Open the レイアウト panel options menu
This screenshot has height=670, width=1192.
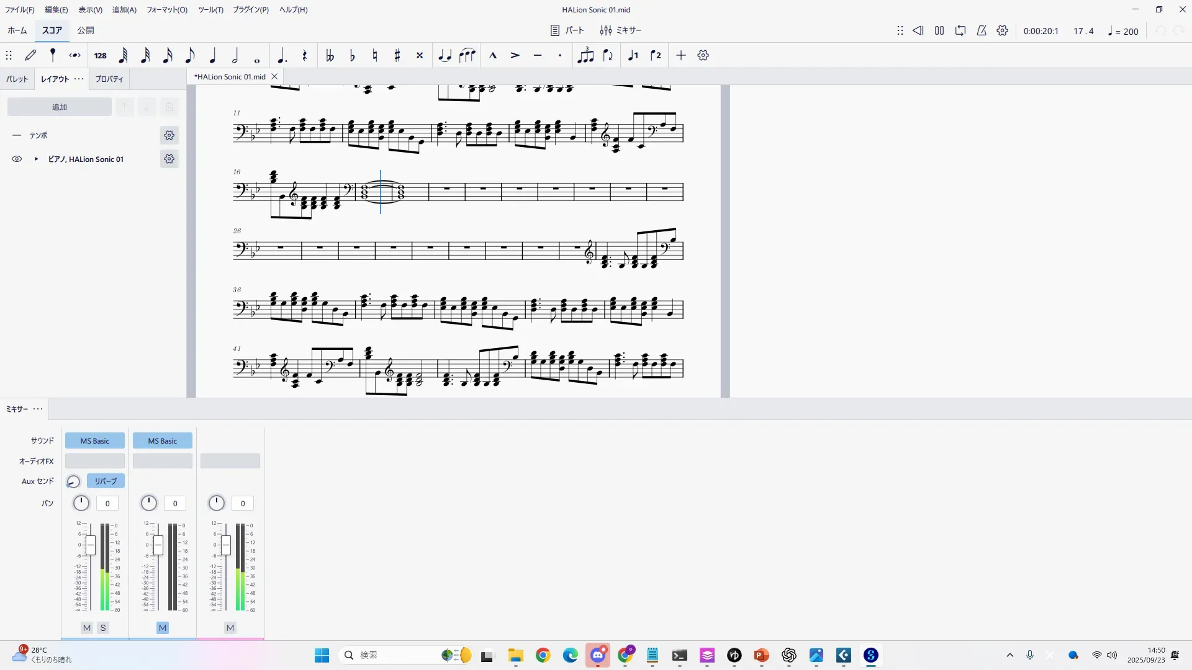[x=79, y=79]
